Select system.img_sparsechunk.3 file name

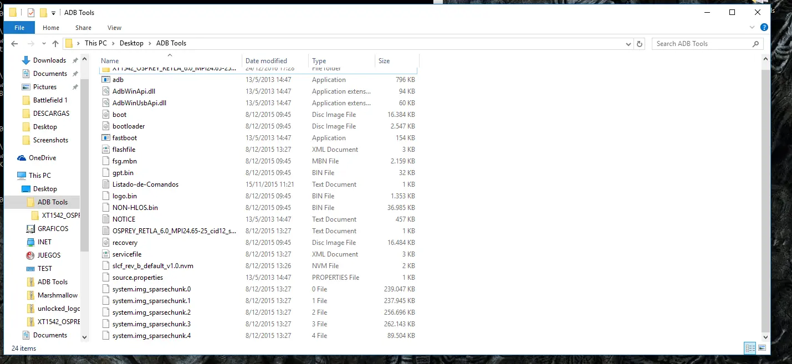[151, 324]
